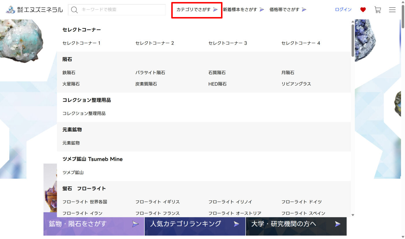This screenshot has height=239, width=405.
Task: Type in the キーワードで検索 search field
Action: point(122,10)
